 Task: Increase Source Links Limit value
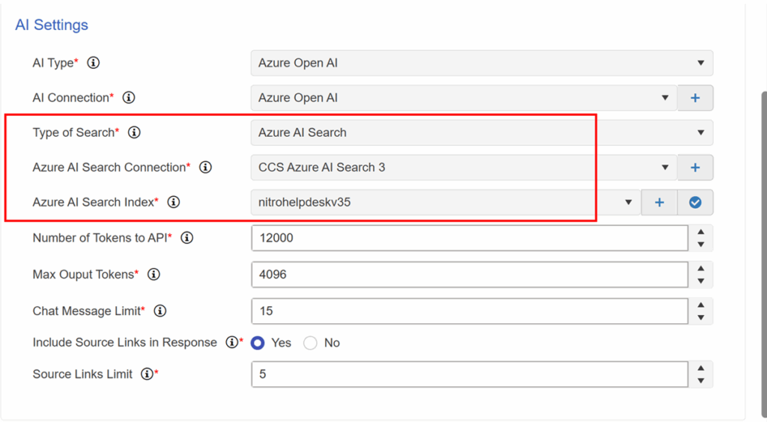[701, 368]
